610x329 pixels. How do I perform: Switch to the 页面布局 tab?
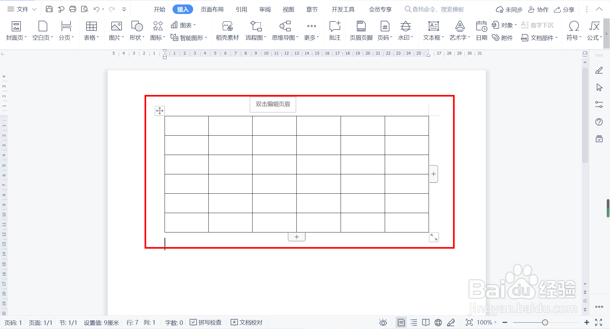coord(212,10)
